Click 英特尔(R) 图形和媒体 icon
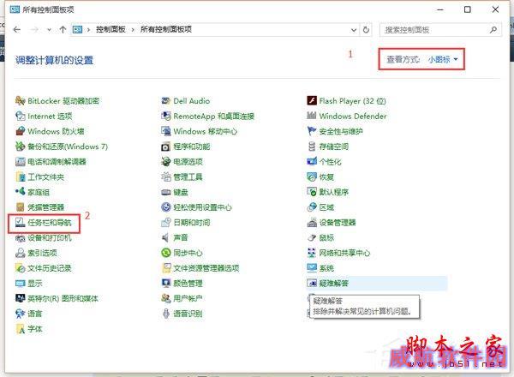This screenshot has width=514, height=377. point(21,298)
